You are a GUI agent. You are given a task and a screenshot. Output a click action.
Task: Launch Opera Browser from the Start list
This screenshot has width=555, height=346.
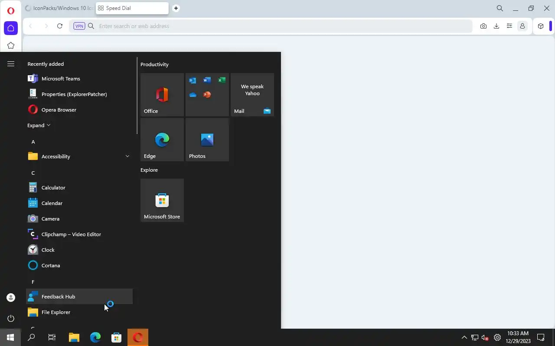(x=79, y=110)
